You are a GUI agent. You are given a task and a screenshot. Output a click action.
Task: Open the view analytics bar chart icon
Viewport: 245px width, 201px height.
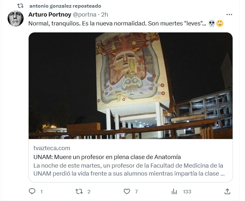174,191
